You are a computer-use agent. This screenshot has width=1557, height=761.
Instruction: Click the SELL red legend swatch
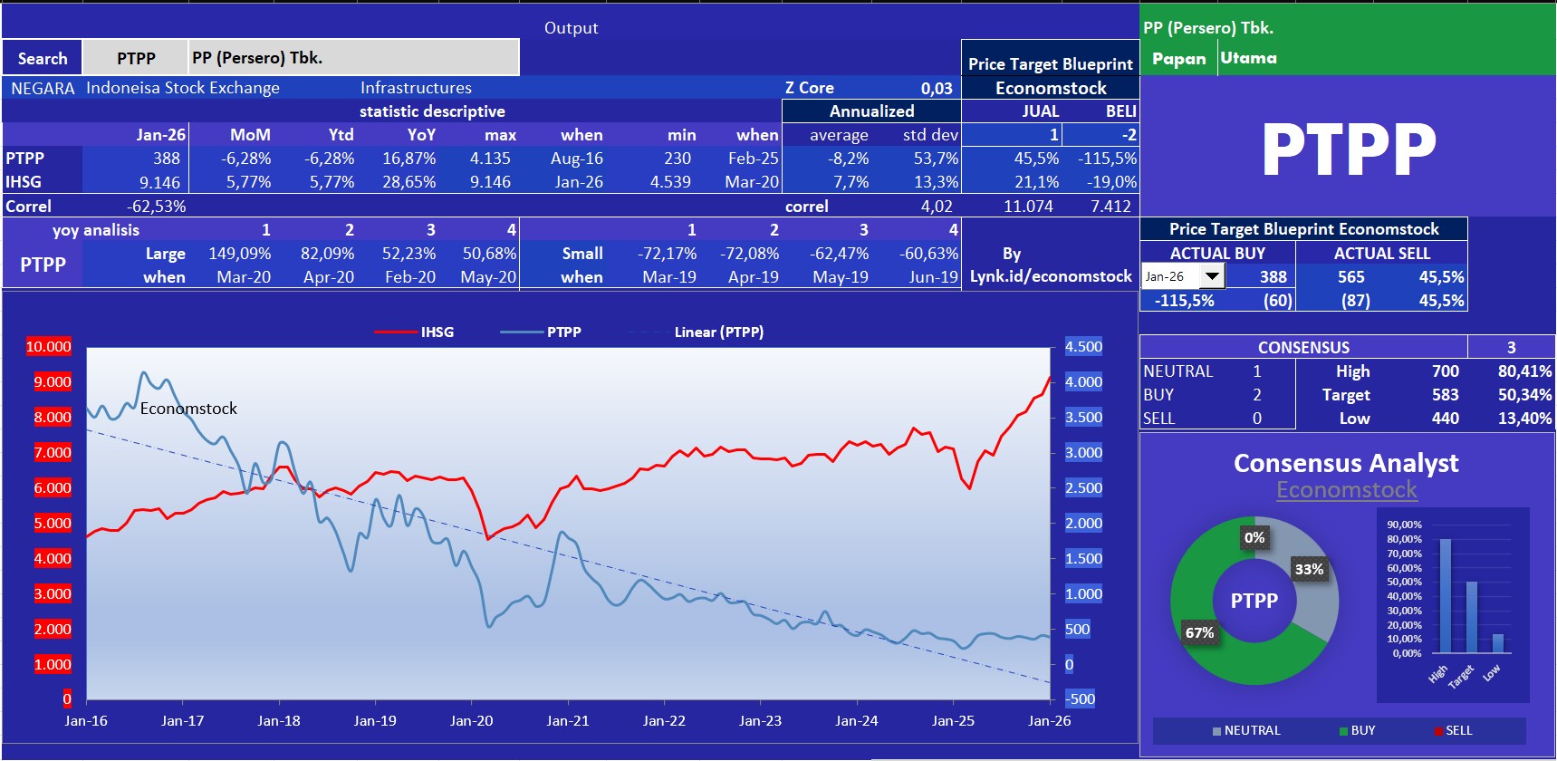point(1439,731)
